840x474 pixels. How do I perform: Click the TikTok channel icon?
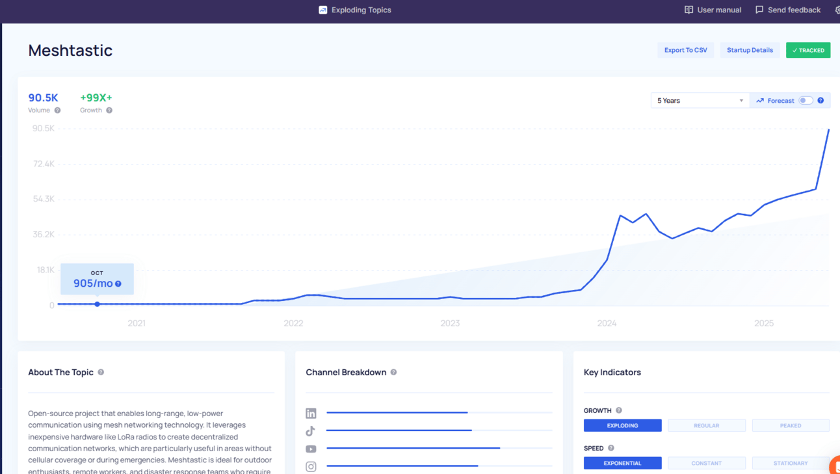point(311,431)
